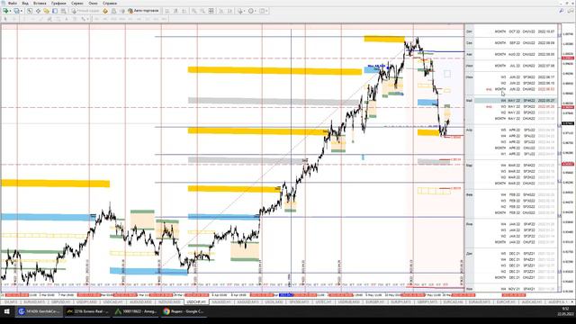Toggle the Market Watch window icon

[30, 11]
